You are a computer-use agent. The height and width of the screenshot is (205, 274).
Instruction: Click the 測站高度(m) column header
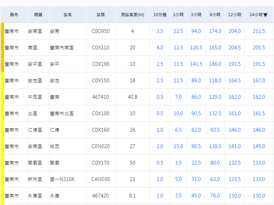pos(132,15)
